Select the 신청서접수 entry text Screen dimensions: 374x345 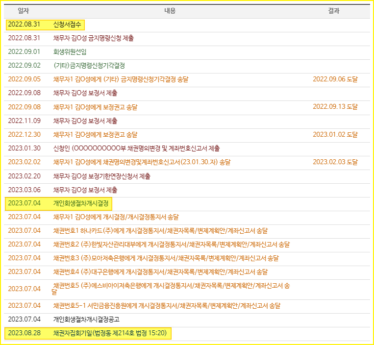point(67,25)
